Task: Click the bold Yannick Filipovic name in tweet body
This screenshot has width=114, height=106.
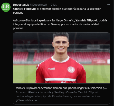Action: (x=87, y=20)
